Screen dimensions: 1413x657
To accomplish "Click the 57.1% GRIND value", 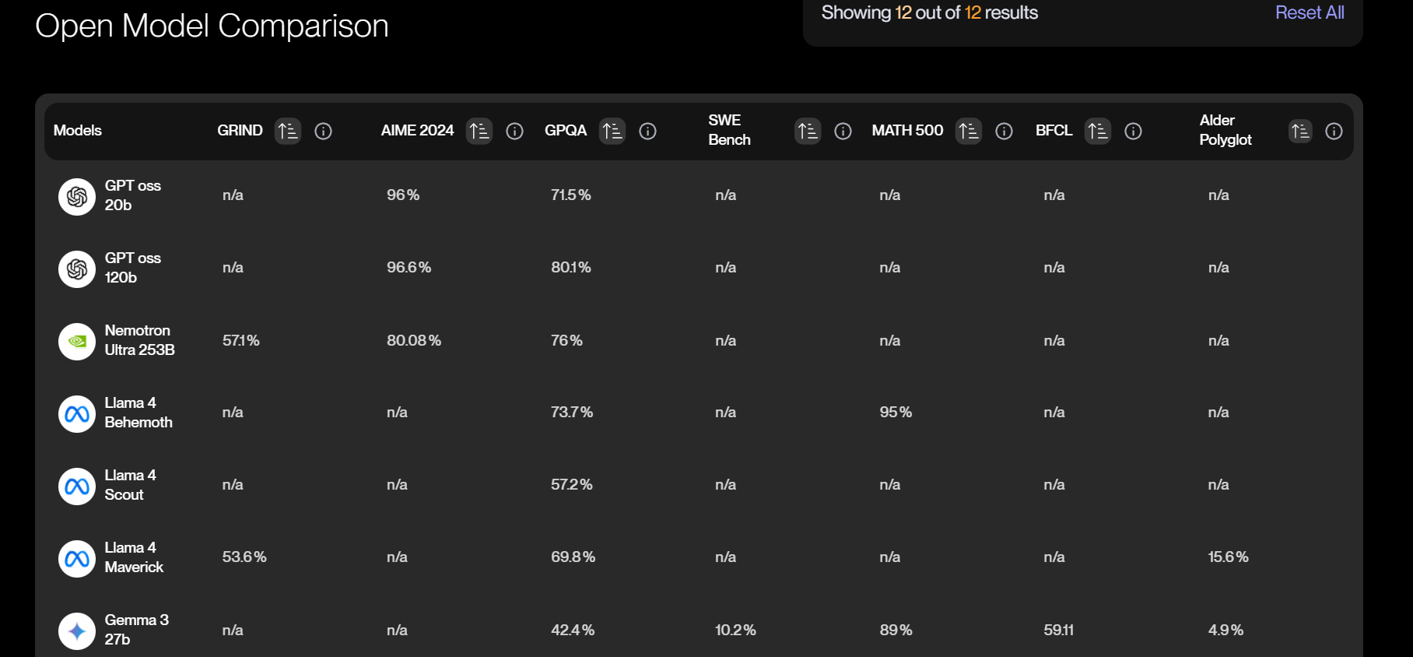I will pyautogui.click(x=241, y=341).
